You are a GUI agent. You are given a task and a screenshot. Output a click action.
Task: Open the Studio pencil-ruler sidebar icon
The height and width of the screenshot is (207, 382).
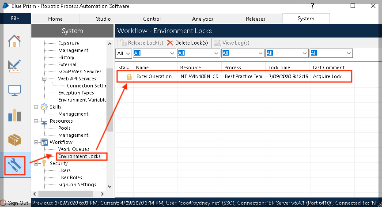click(x=14, y=66)
